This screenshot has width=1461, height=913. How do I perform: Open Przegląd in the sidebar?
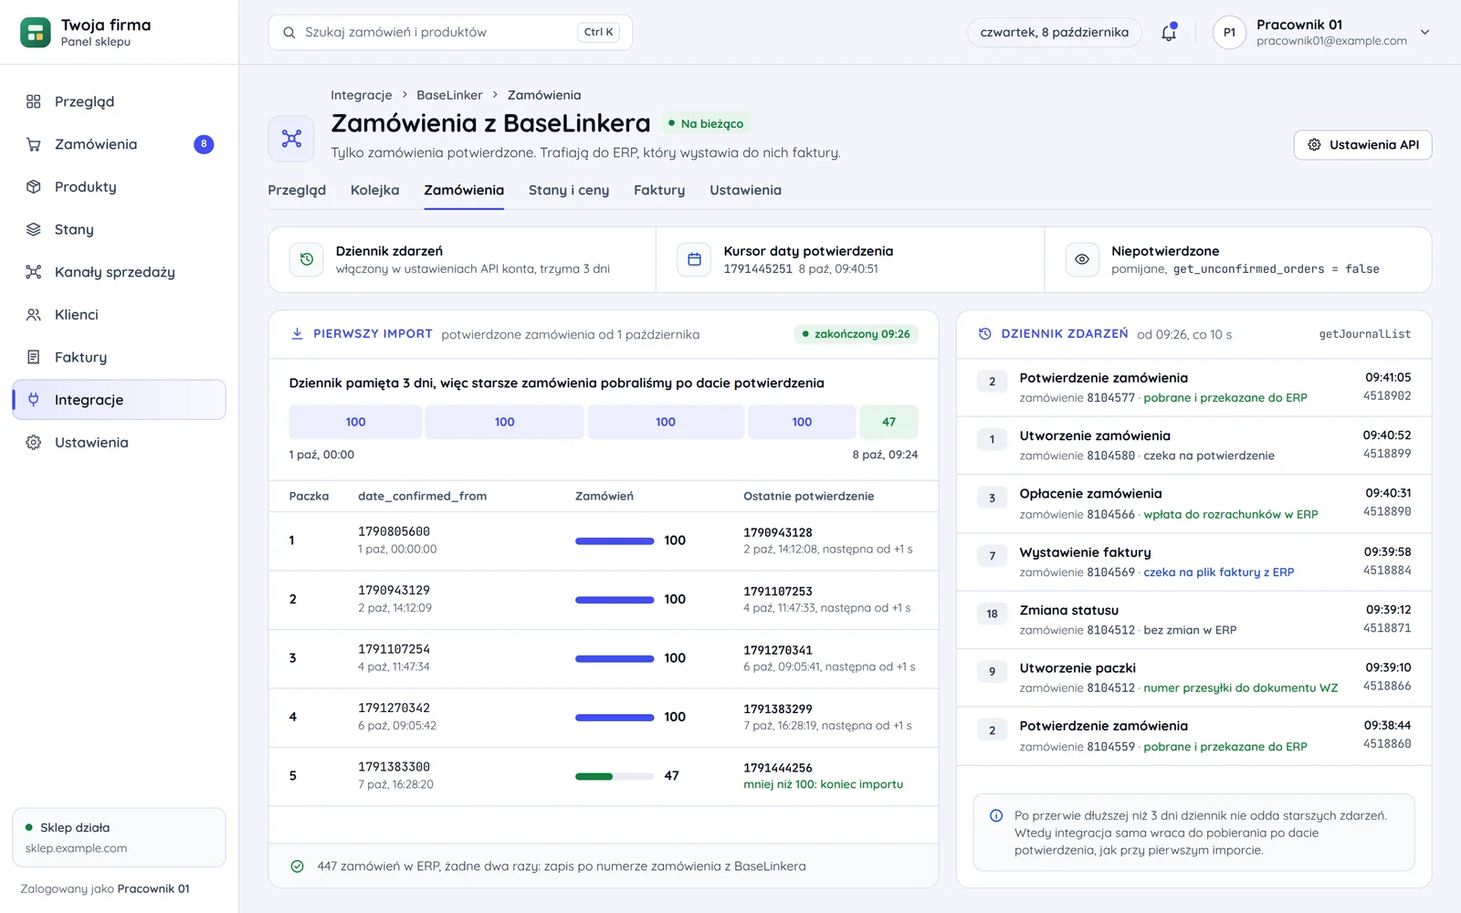119,101
